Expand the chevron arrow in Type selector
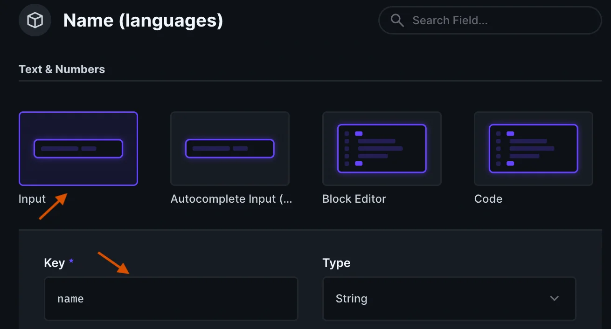The width and height of the screenshot is (611, 329). (554, 299)
